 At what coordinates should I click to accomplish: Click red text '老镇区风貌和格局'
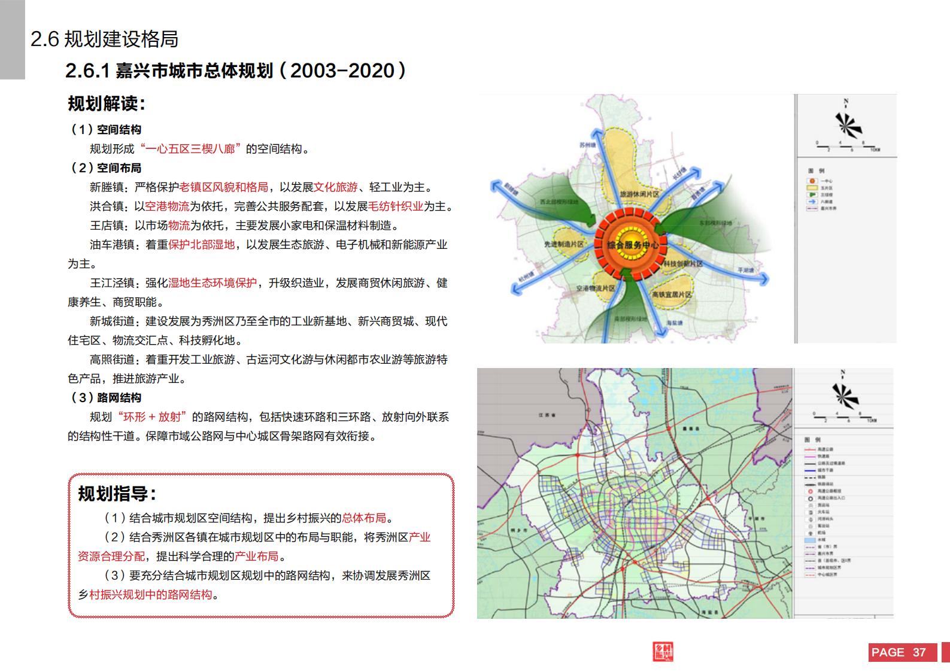click(x=224, y=187)
